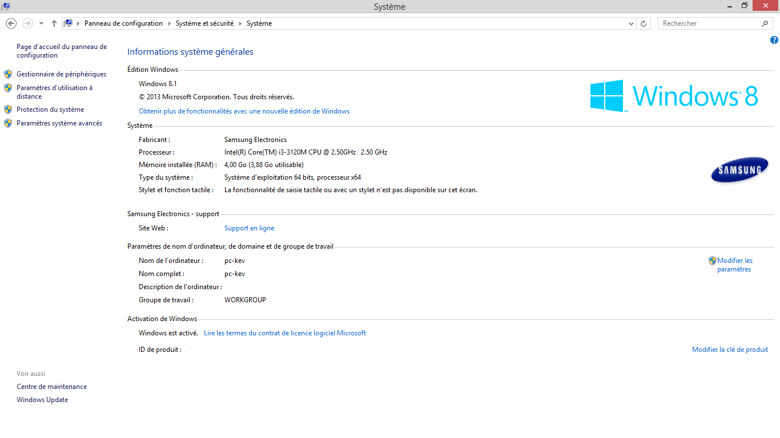Restore down the Système window
Image resolution: width=780 pixels, height=438 pixels.
pyautogui.click(x=745, y=6)
